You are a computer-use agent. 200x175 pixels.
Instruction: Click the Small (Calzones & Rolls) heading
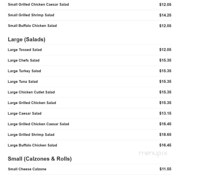[x=40, y=159]
